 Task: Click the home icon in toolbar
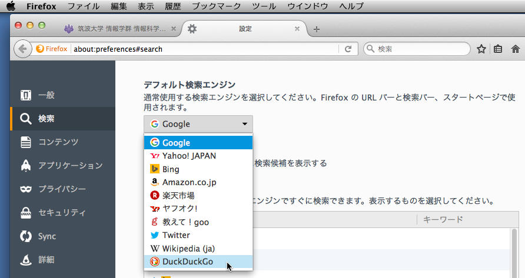516,49
